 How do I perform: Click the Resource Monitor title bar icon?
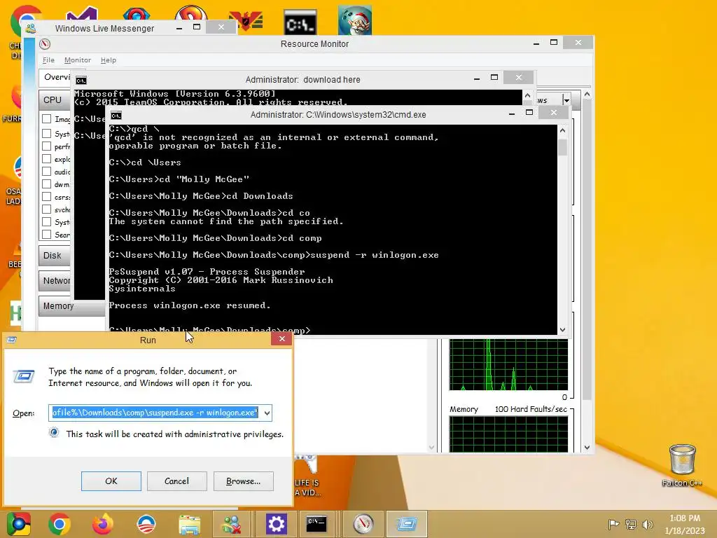click(45, 44)
